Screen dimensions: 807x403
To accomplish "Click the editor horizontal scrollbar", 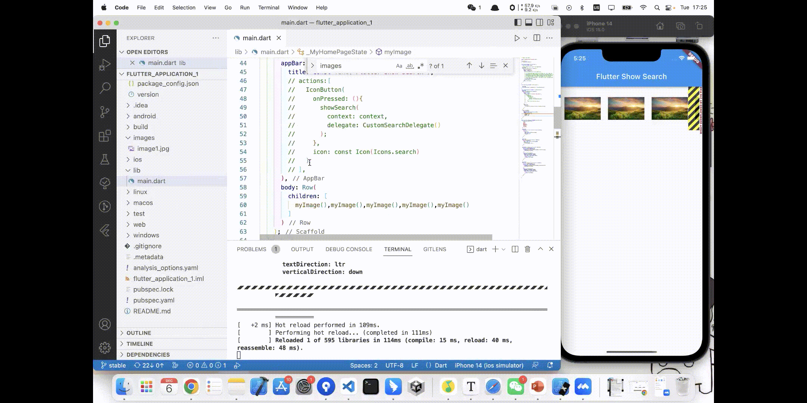I will (375, 237).
